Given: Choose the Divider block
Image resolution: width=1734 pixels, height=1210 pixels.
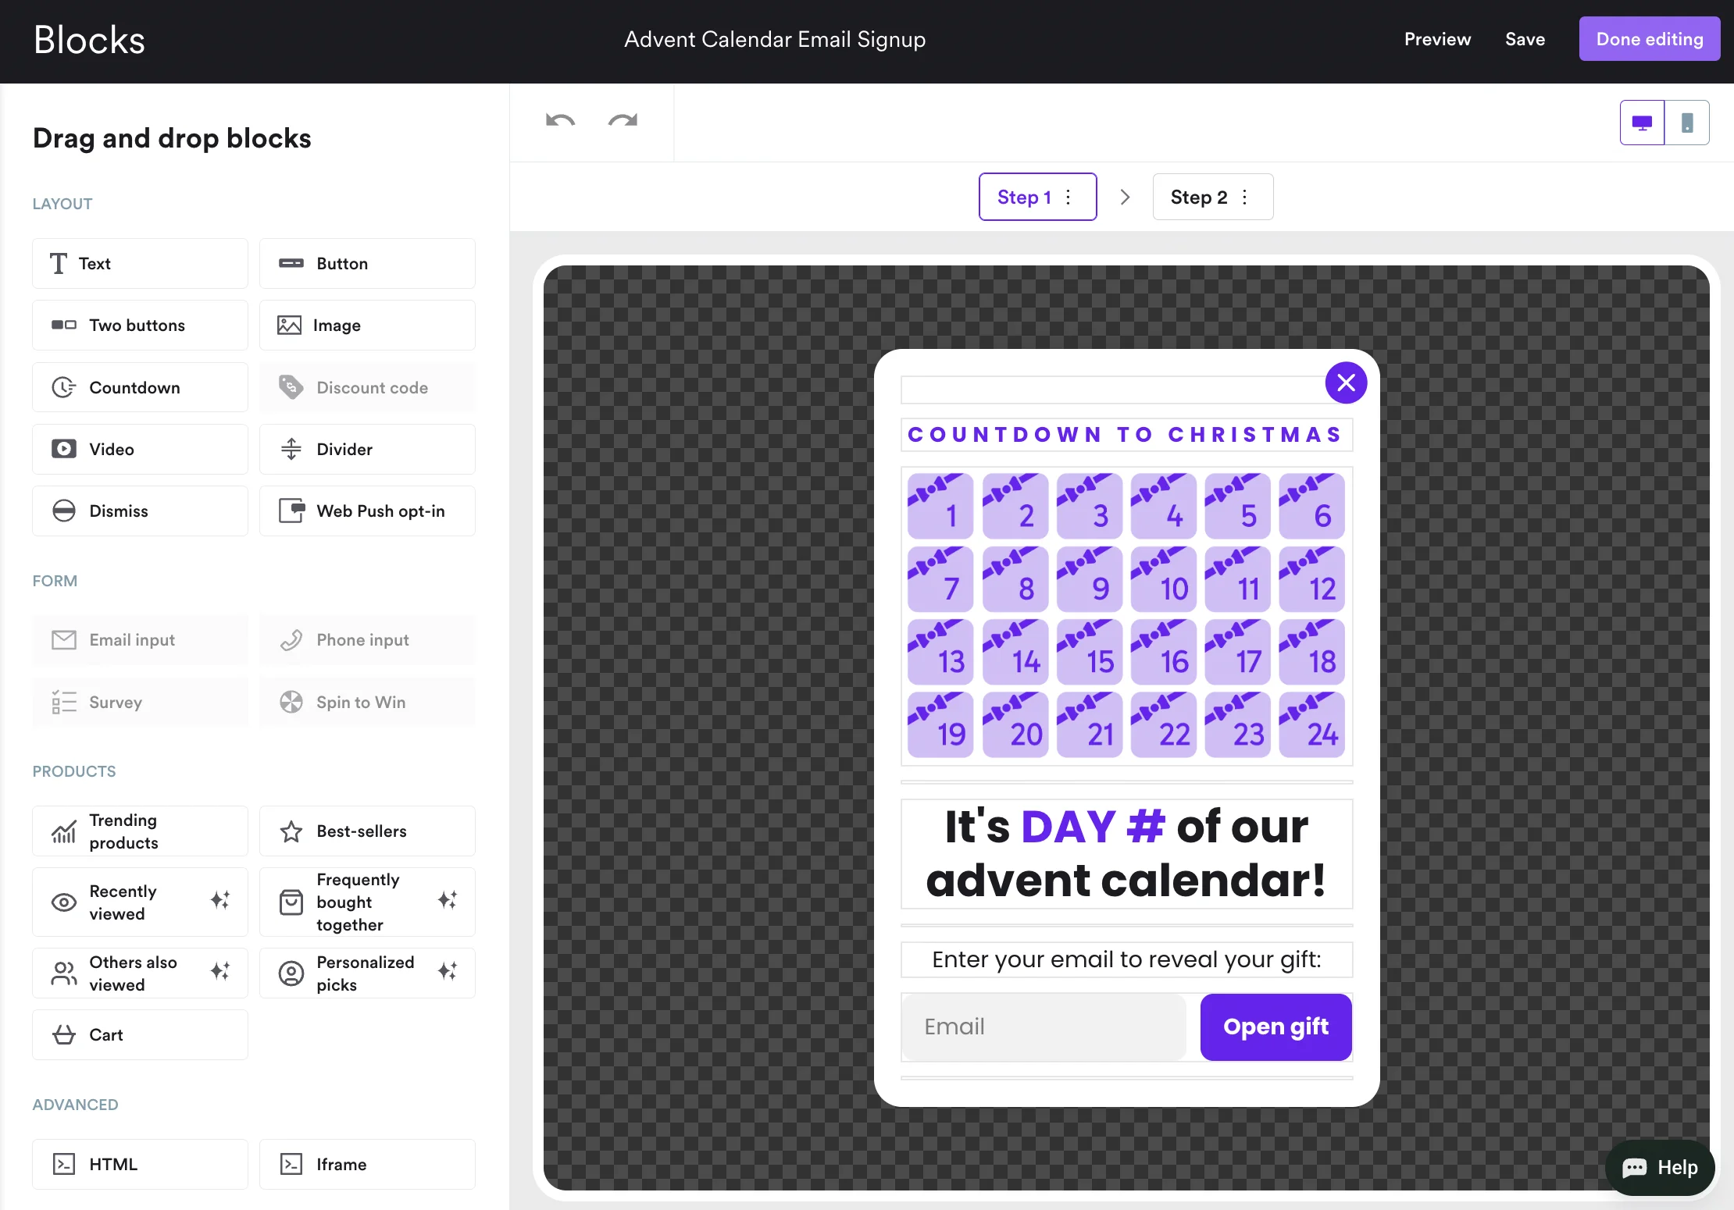Looking at the screenshot, I should click(x=367, y=450).
